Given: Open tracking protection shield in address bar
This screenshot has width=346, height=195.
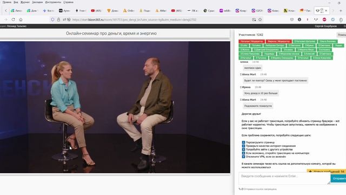Looking at the screenshot, I should (x=52, y=19).
